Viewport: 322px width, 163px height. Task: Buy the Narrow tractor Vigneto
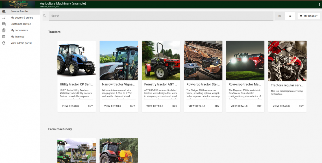click(132, 106)
